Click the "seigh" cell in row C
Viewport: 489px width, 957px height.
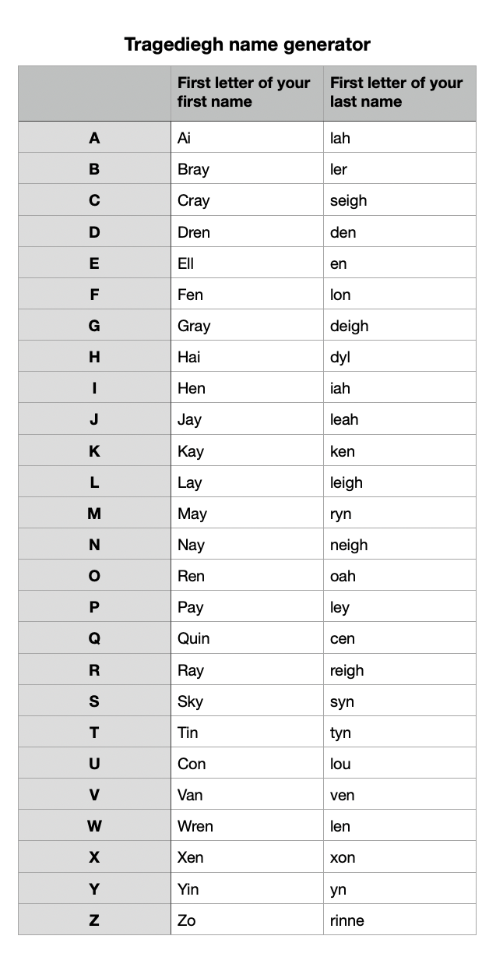pos(348,200)
